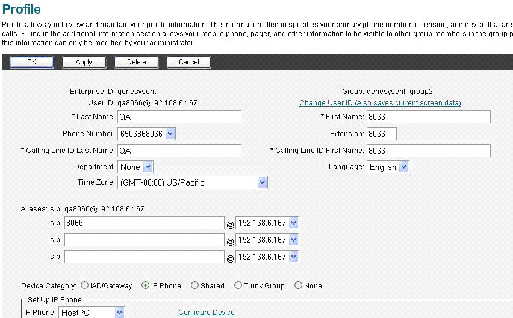Choose the Trunk Group radio option
This screenshot has width=513, height=318.
(x=238, y=285)
